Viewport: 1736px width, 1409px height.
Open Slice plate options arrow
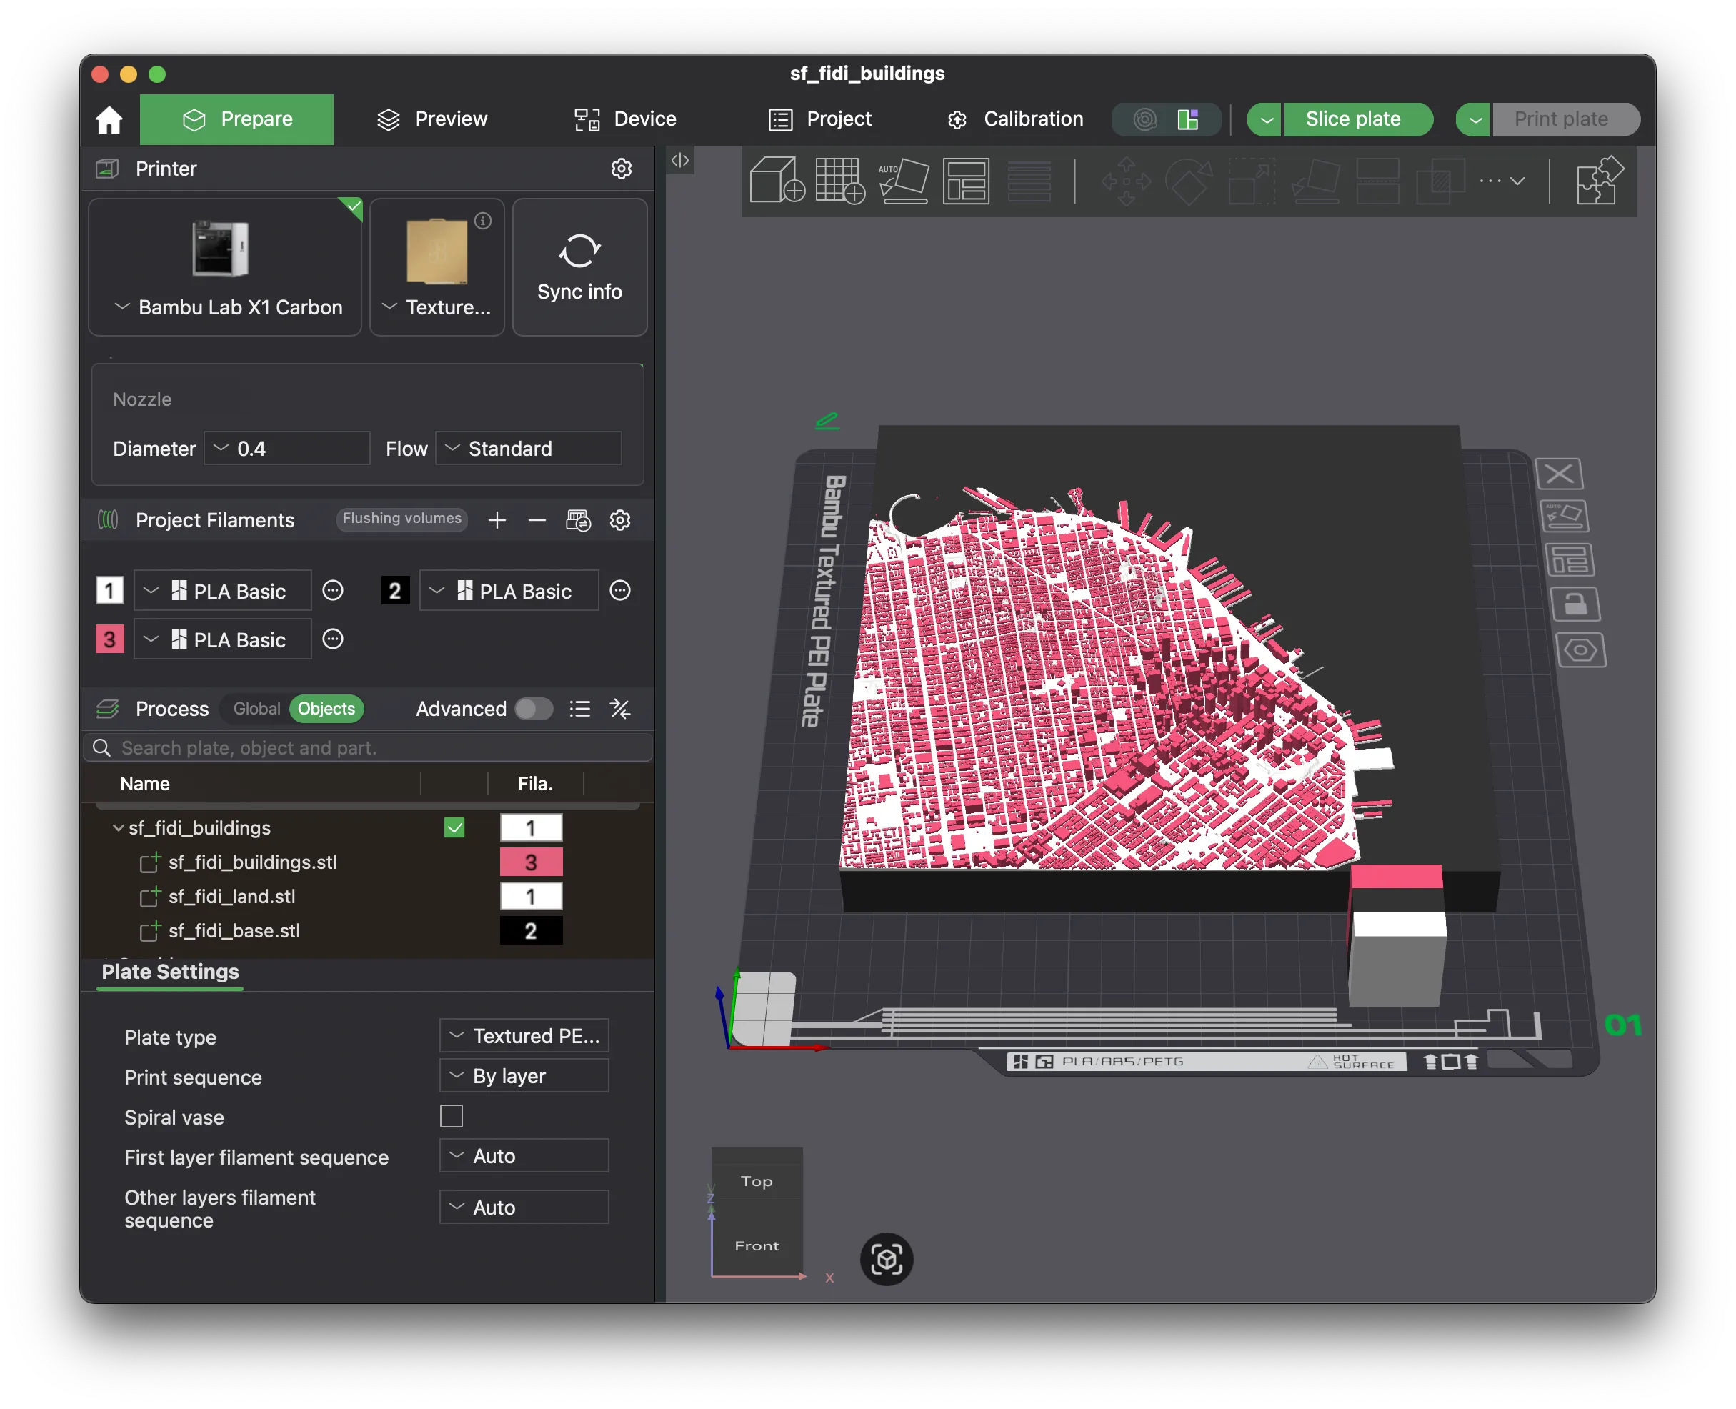[x=1265, y=119]
